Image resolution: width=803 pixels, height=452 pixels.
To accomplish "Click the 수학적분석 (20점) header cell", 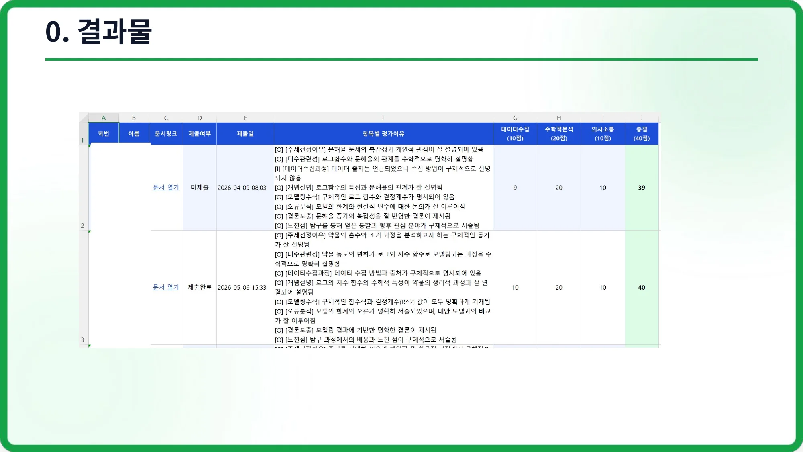I will 559,134.
